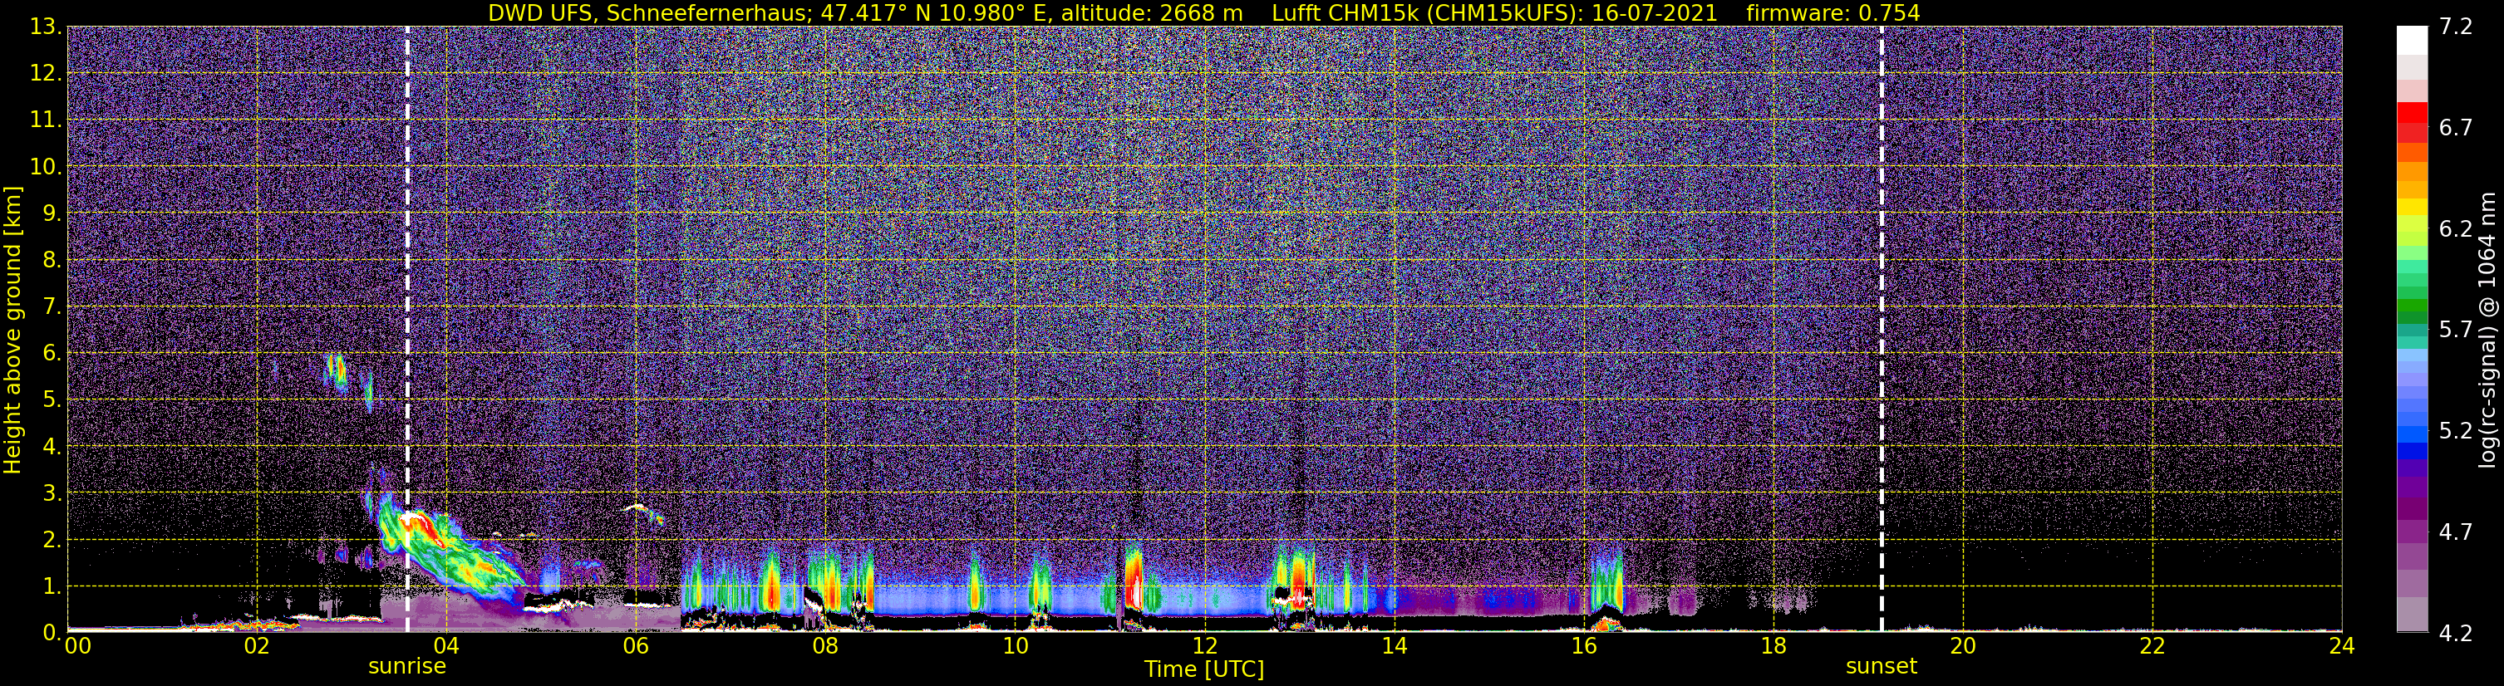
Task: Click the high cloud echo near 6 km
Action: [x=337, y=372]
